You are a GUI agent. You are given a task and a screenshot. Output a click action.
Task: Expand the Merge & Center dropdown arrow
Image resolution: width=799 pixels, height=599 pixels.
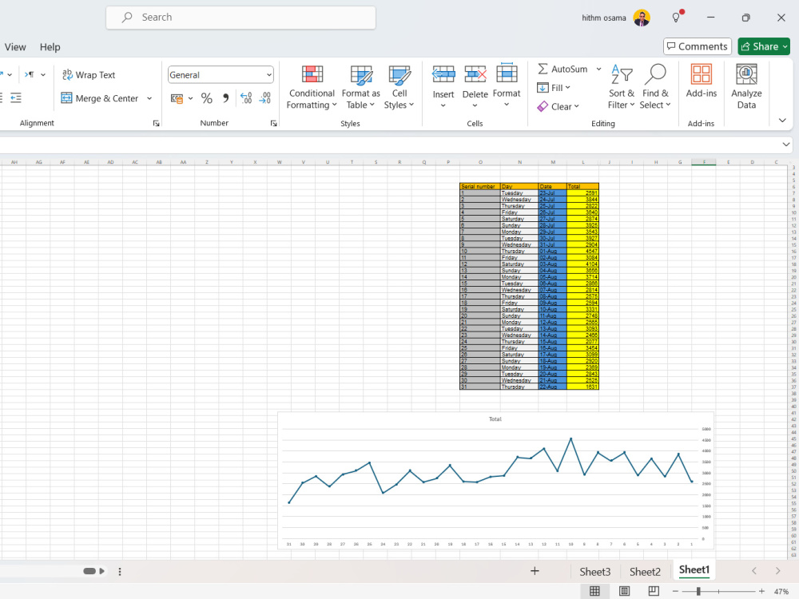point(149,98)
